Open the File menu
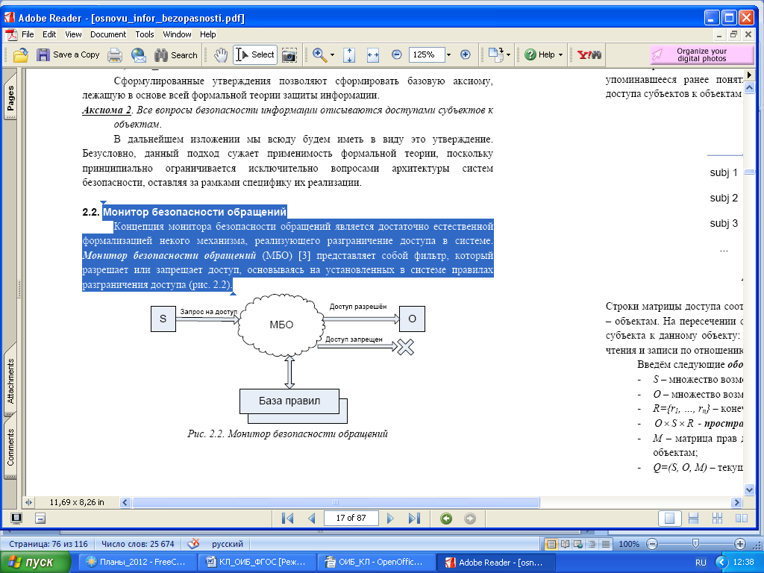764x573 pixels. 28,34
